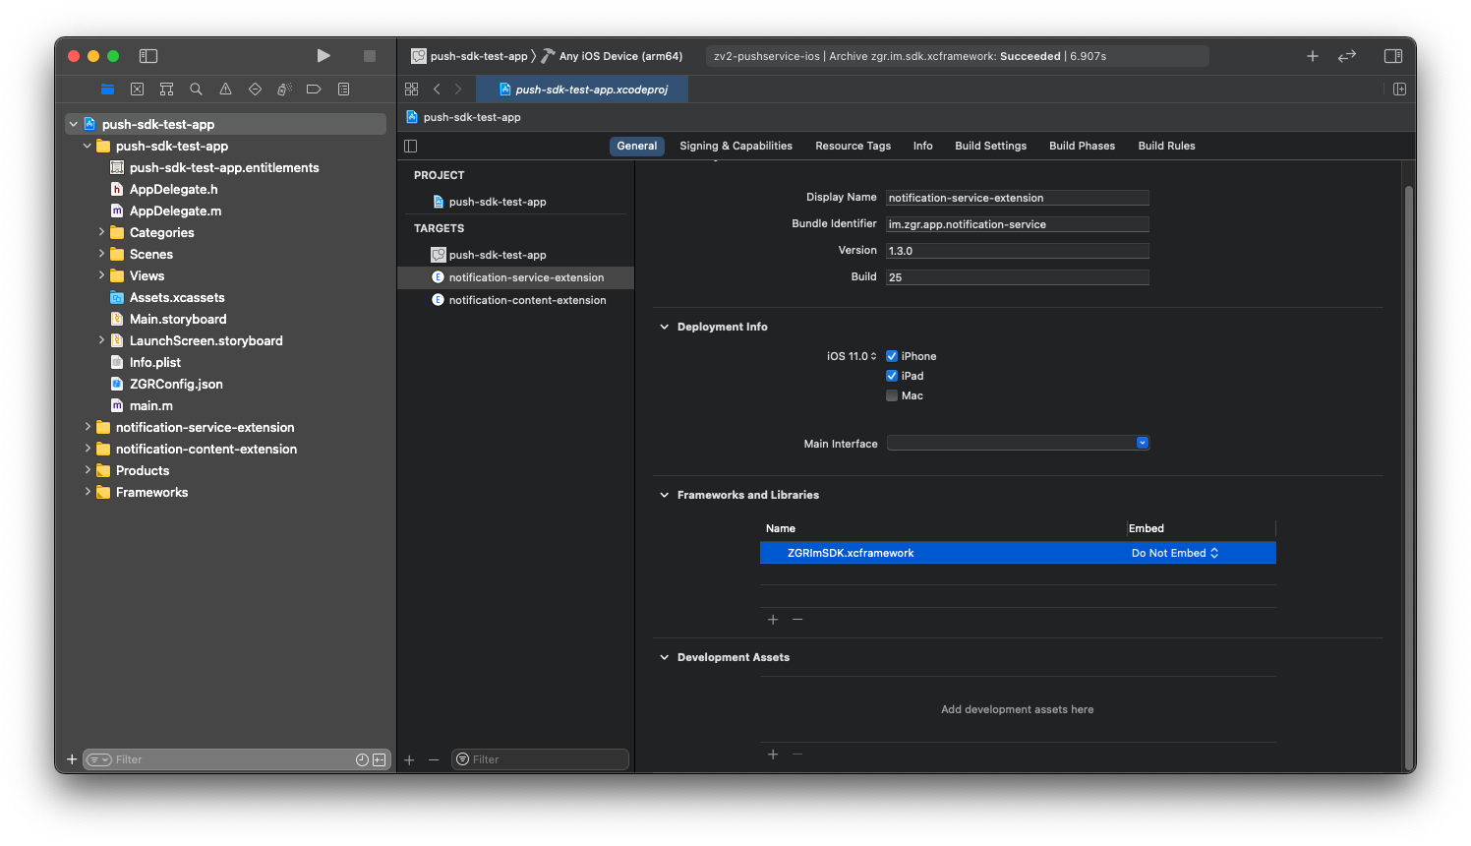Viewport: 1471px width, 846px height.
Task: Hide the project and targets list
Action: coord(411,147)
